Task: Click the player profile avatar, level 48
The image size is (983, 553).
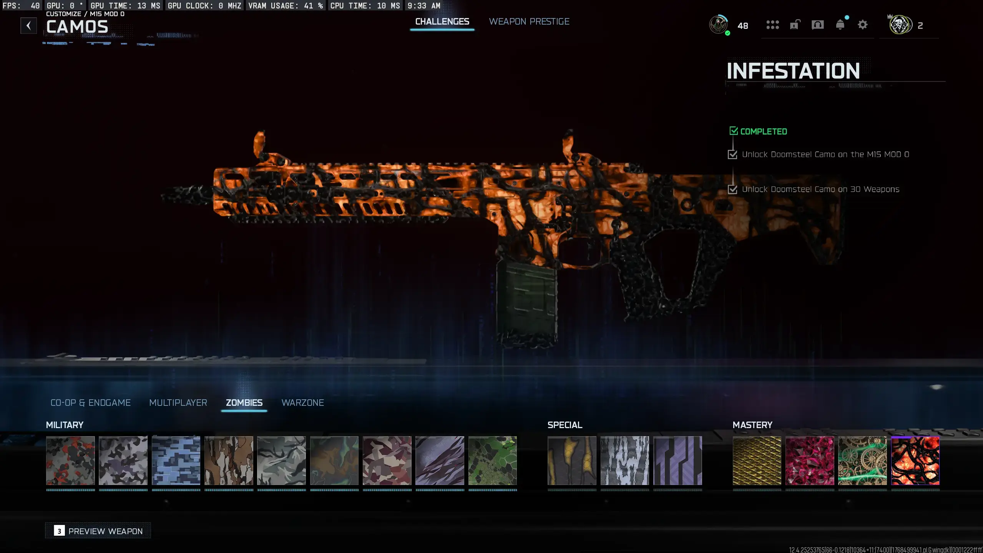Action: coord(718,25)
